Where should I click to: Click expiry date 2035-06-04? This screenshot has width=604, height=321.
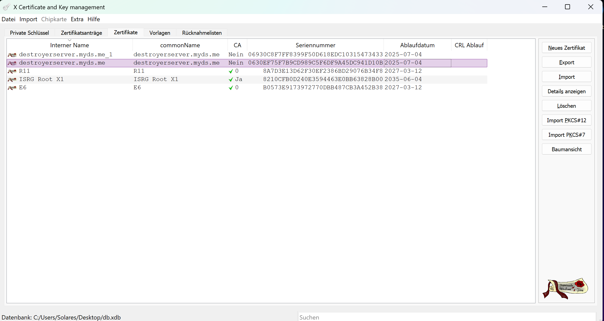pos(403,79)
